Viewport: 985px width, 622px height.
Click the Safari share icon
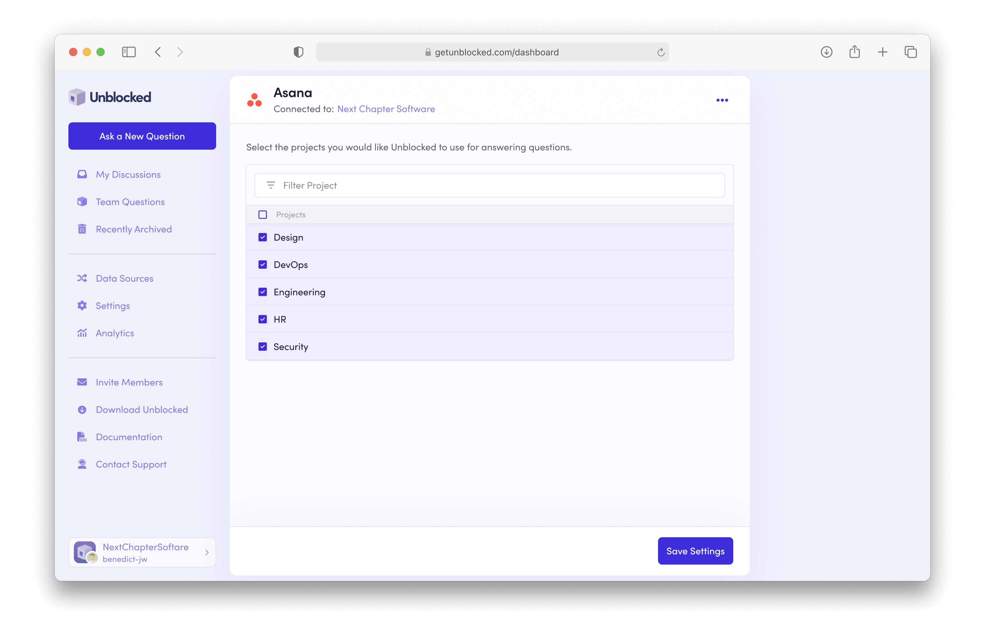[x=854, y=52]
